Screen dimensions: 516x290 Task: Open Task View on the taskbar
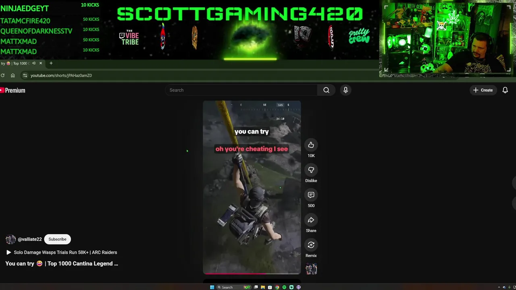point(256,287)
